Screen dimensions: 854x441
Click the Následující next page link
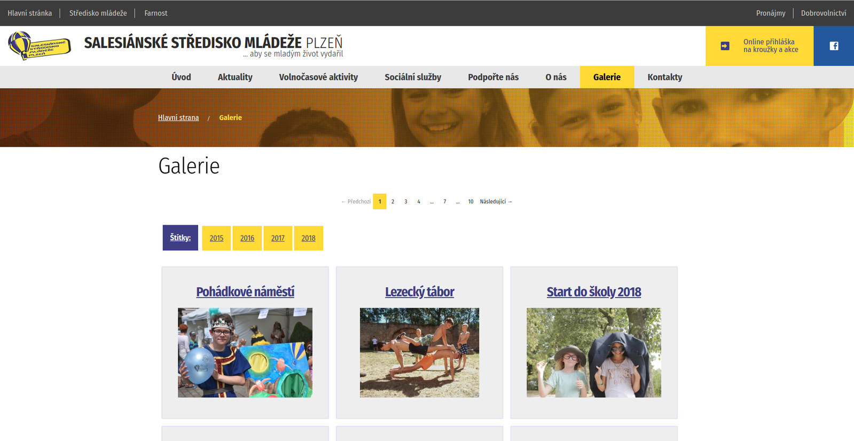click(x=496, y=202)
